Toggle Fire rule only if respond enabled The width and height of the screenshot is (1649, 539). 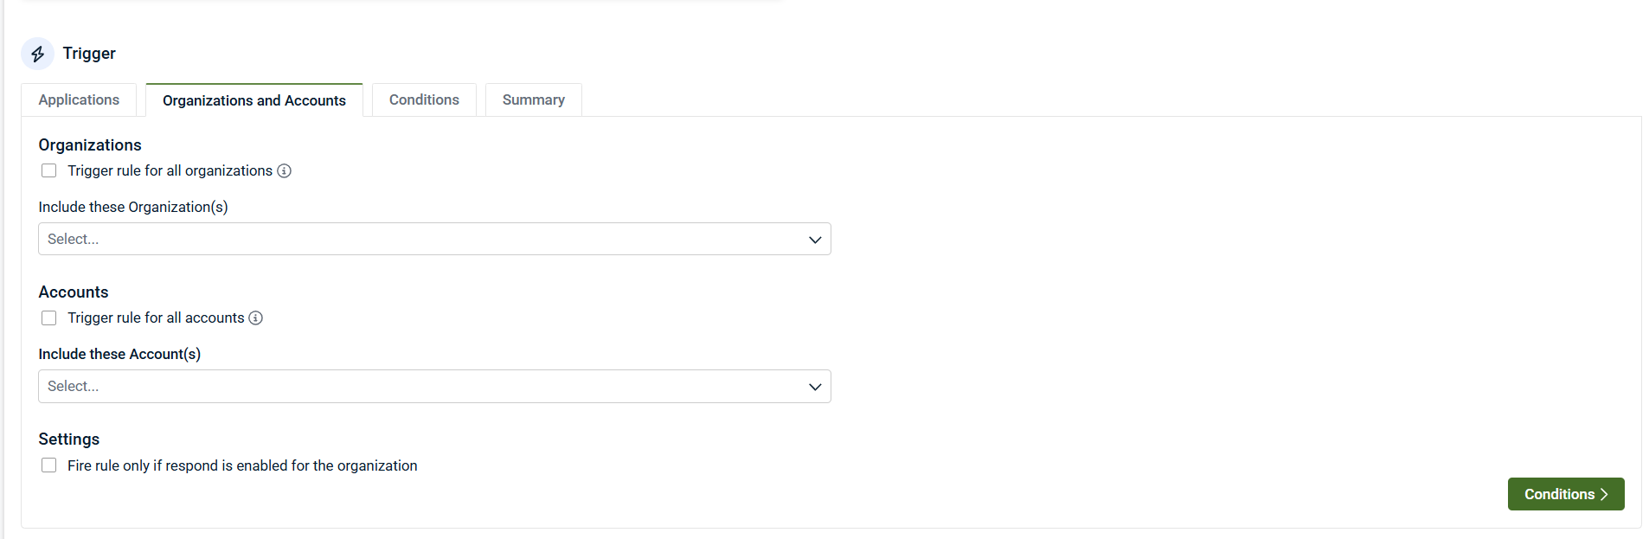pyautogui.click(x=49, y=465)
